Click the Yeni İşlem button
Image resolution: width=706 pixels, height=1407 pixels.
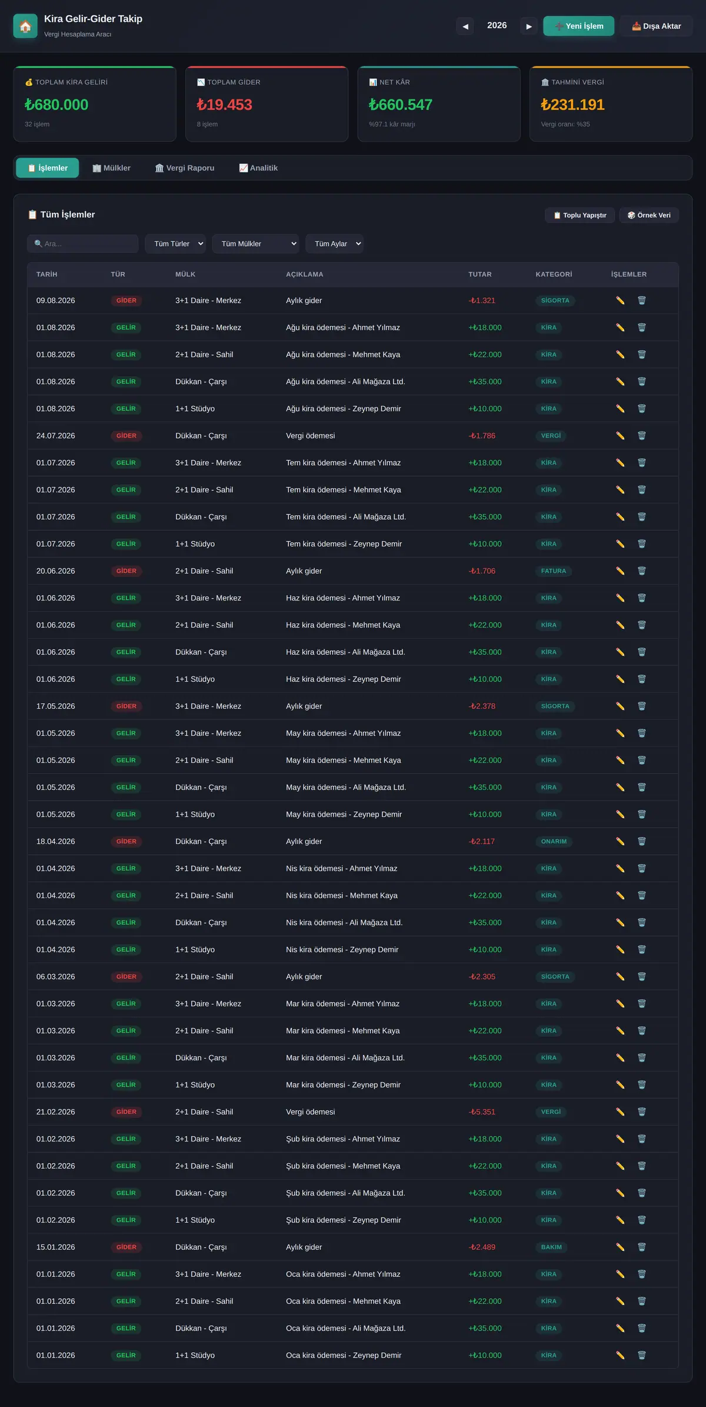pos(579,26)
